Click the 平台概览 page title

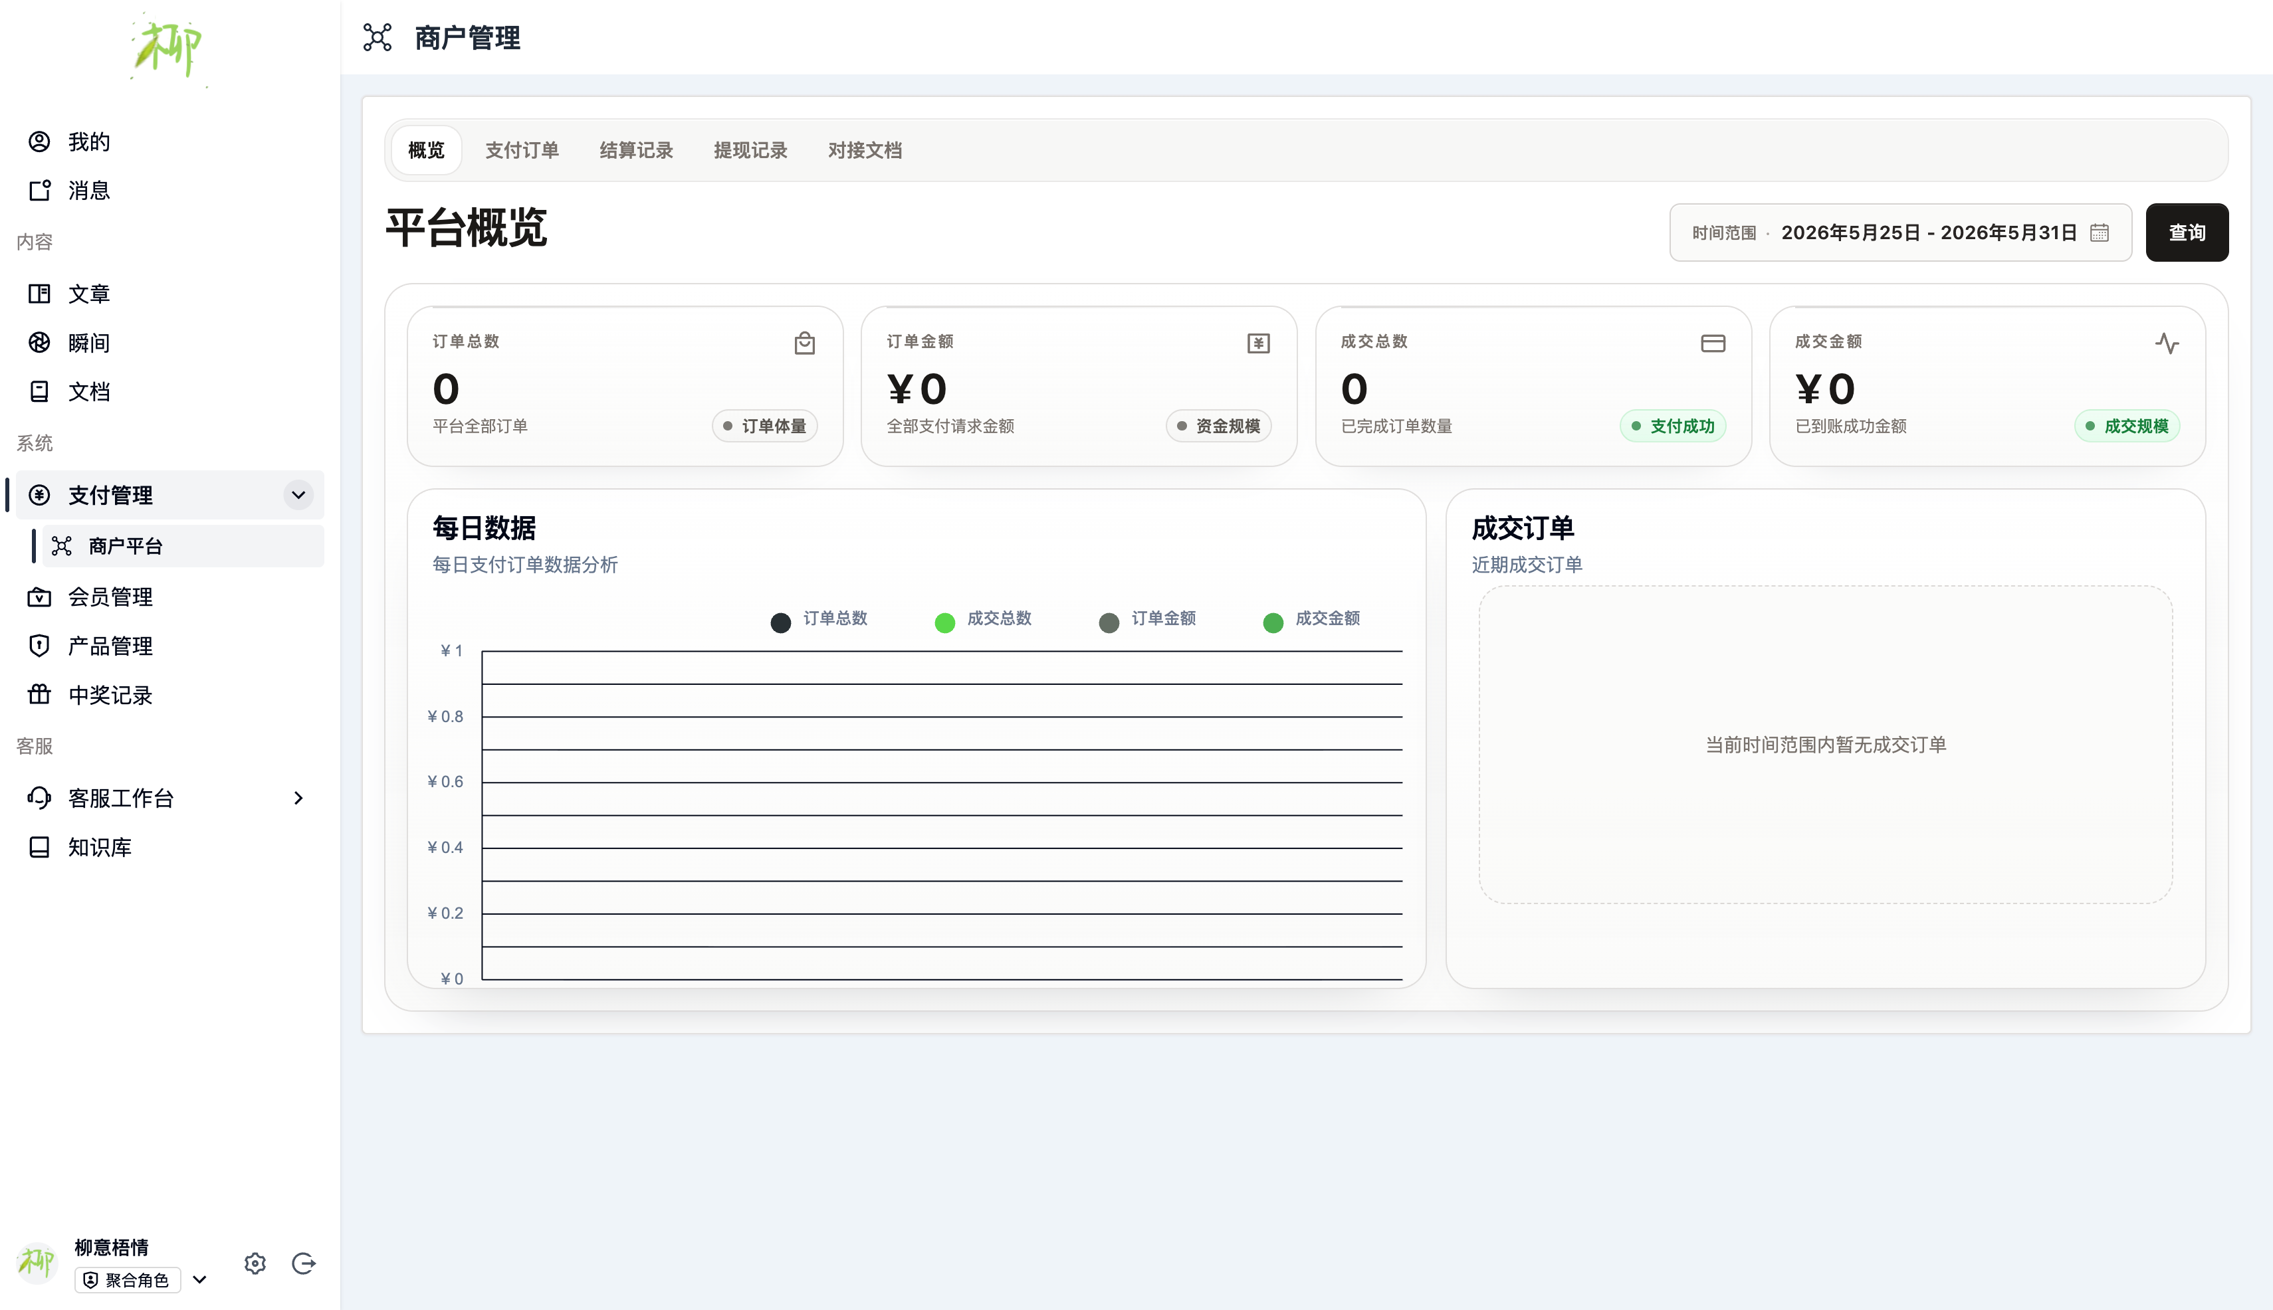pos(467,227)
